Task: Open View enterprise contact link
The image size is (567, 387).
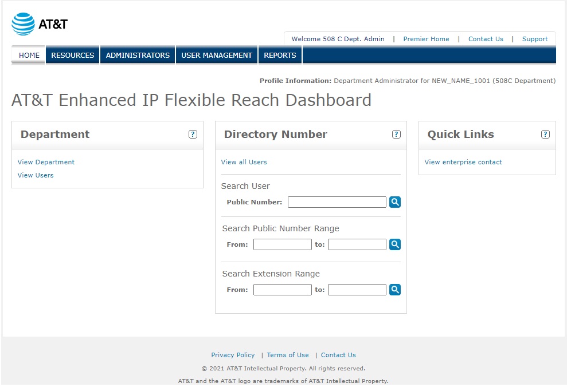Action: pyautogui.click(x=463, y=162)
